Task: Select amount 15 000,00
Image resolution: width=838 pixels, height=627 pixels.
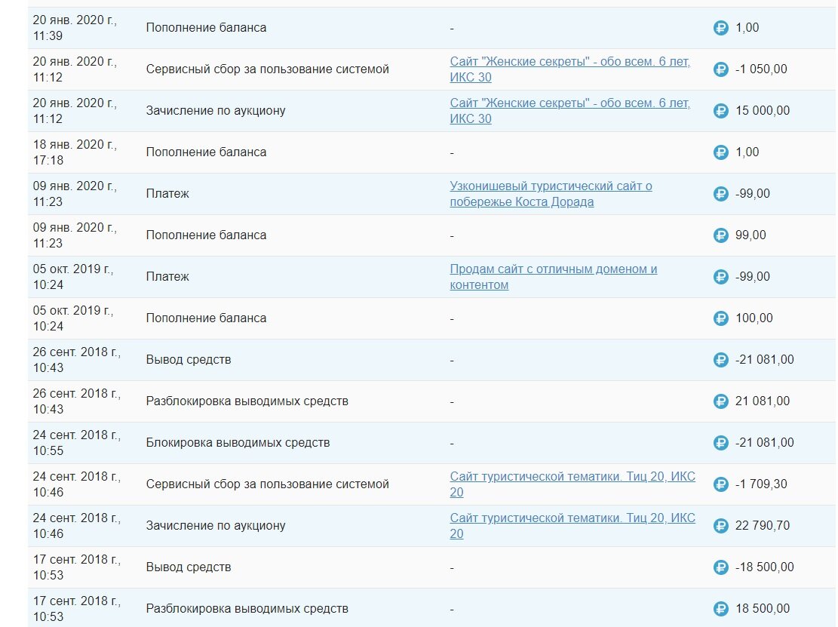Action: [x=762, y=111]
